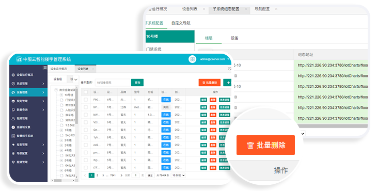Select the 楼层 tab in back window

[209, 38]
